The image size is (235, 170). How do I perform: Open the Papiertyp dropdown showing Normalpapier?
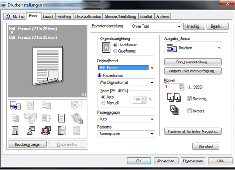pyautogui.click(x=126, y=134)
